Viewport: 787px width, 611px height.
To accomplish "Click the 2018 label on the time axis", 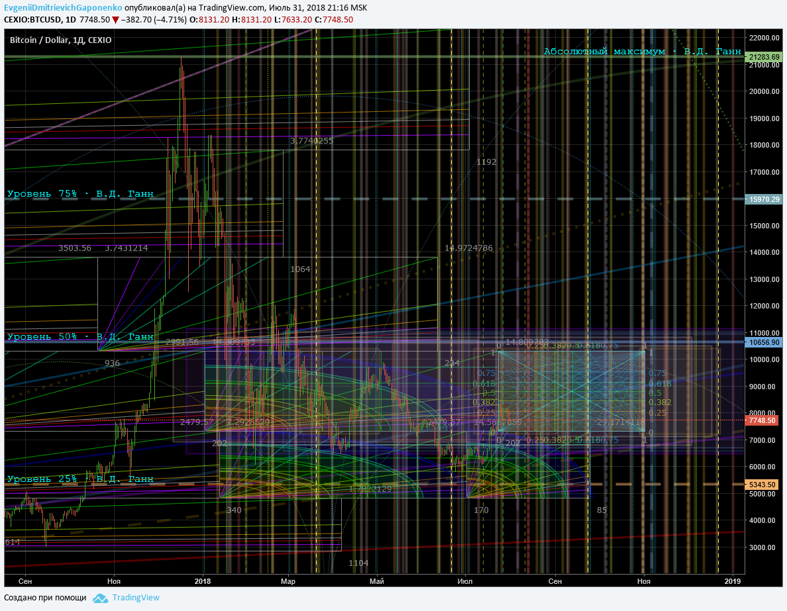I will pos(203,581).
